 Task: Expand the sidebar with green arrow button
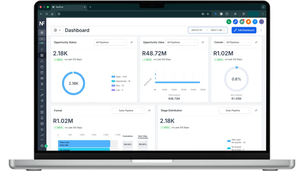[46, 146]
